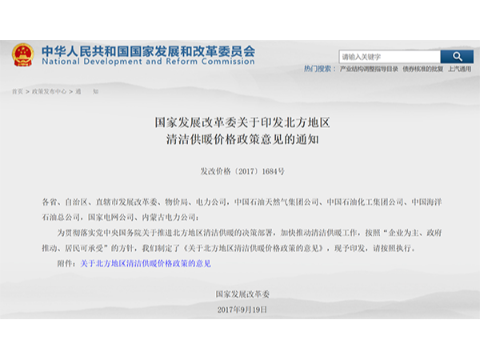Image resolution: width=480 pixels, height=360 pixels.
Task: Open hot search link 债券标准的批复
Action: point(422,70)
